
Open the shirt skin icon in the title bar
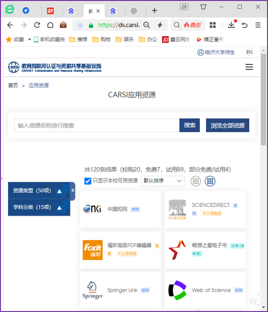pyautogui.click(x=203, y=7)
